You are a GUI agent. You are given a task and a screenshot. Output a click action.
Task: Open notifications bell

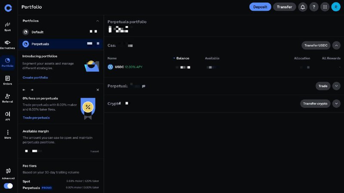[x=303, y=7]
